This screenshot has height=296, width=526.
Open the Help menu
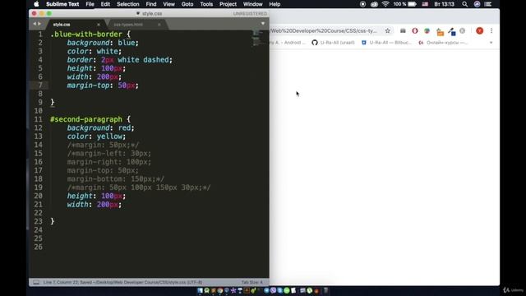pos(275,4)
